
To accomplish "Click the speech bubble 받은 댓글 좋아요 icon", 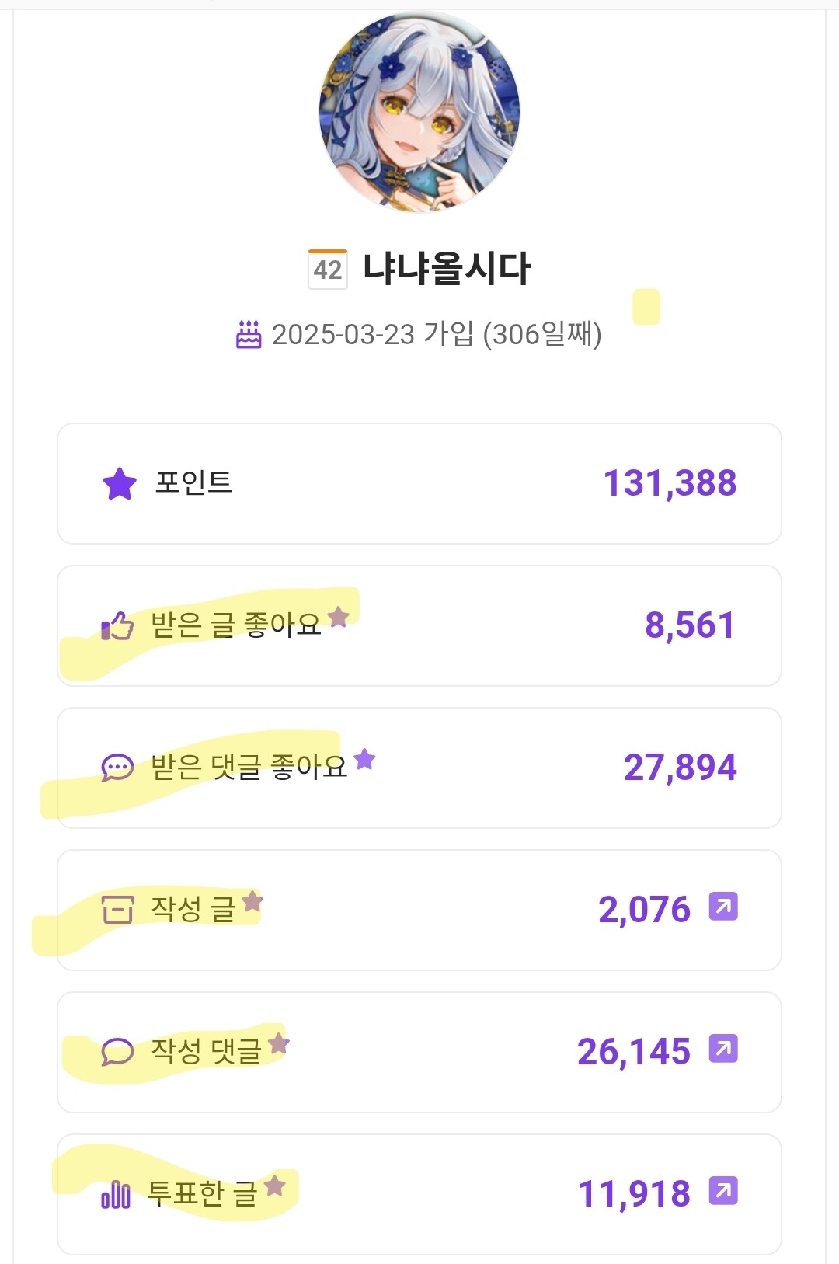I will point(117,768).
